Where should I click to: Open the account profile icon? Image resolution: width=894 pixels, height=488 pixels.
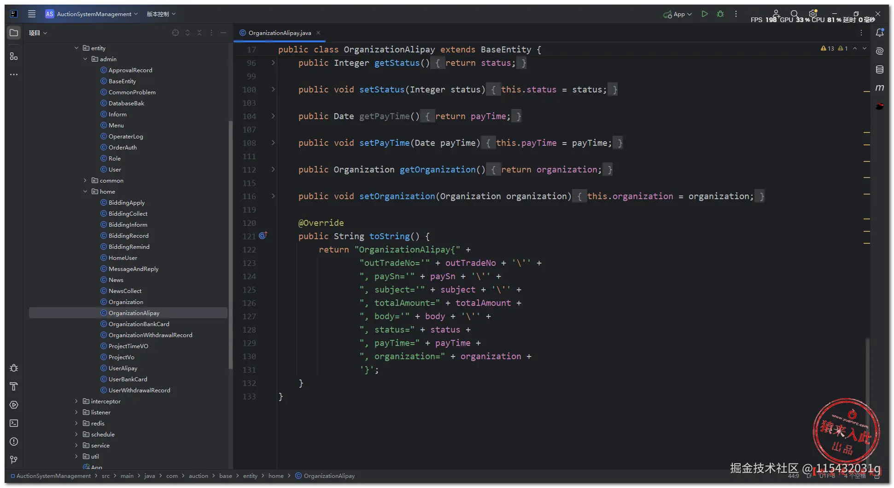click(776, 14)
